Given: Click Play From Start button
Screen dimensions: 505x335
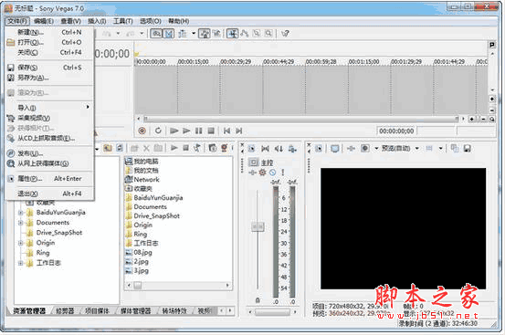Looking at the screenshot, I should pos(174,131).
